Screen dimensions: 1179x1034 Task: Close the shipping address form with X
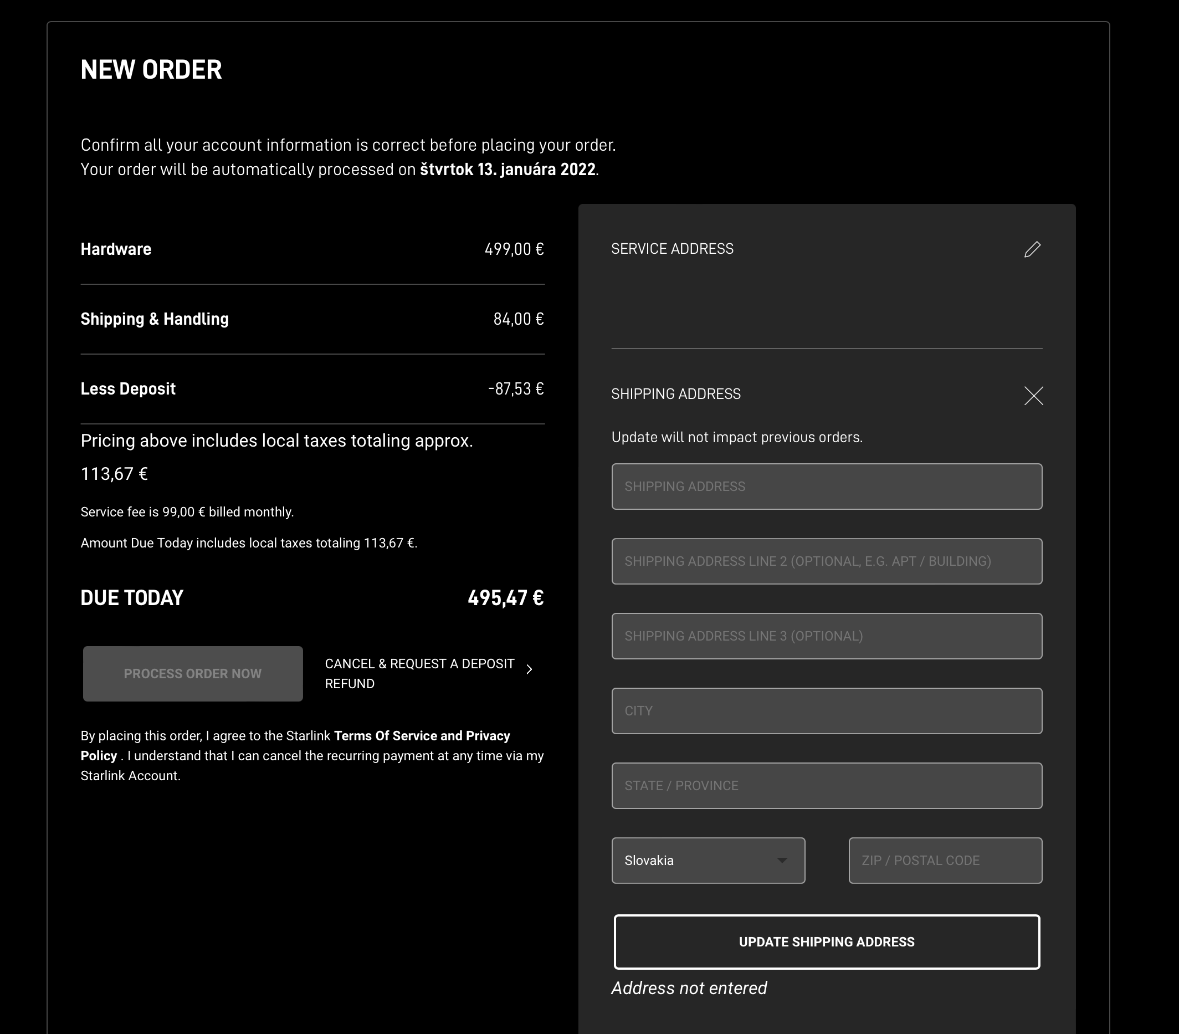click(1033, 396)
